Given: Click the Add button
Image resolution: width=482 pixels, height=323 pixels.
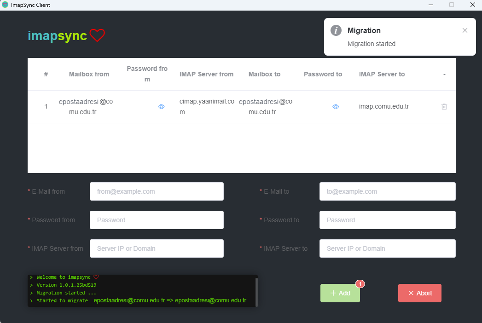Looking at the screenshot, I should (340, 293).
